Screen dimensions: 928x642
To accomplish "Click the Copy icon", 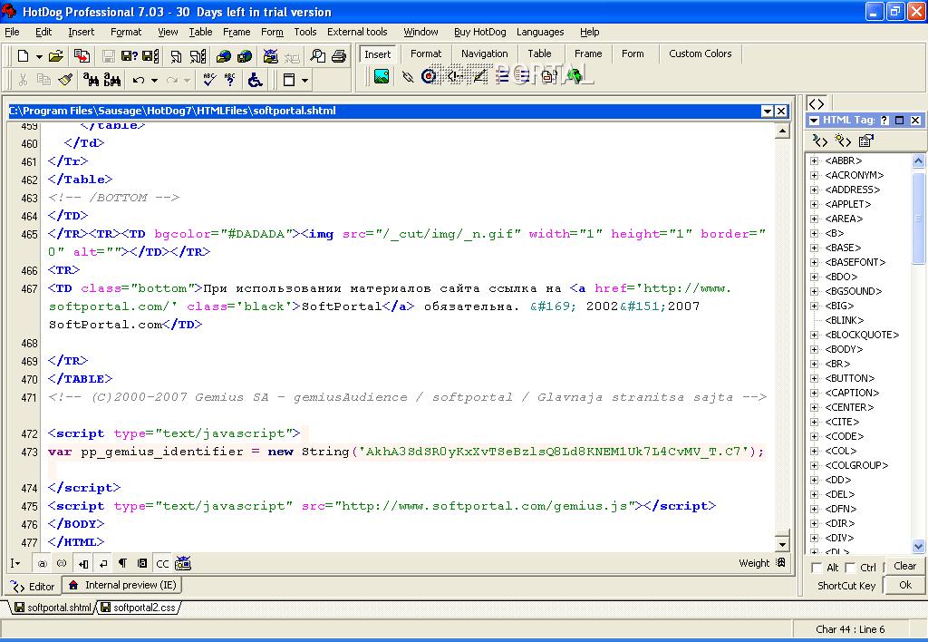I will 43,80.
